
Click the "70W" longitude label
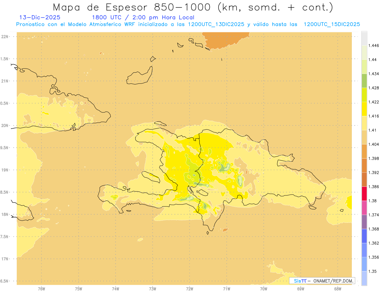click(x=264, y=289)
